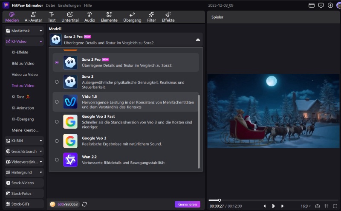Open Stock-Videos library
This screenshot has width=341, height=211.
24,183
